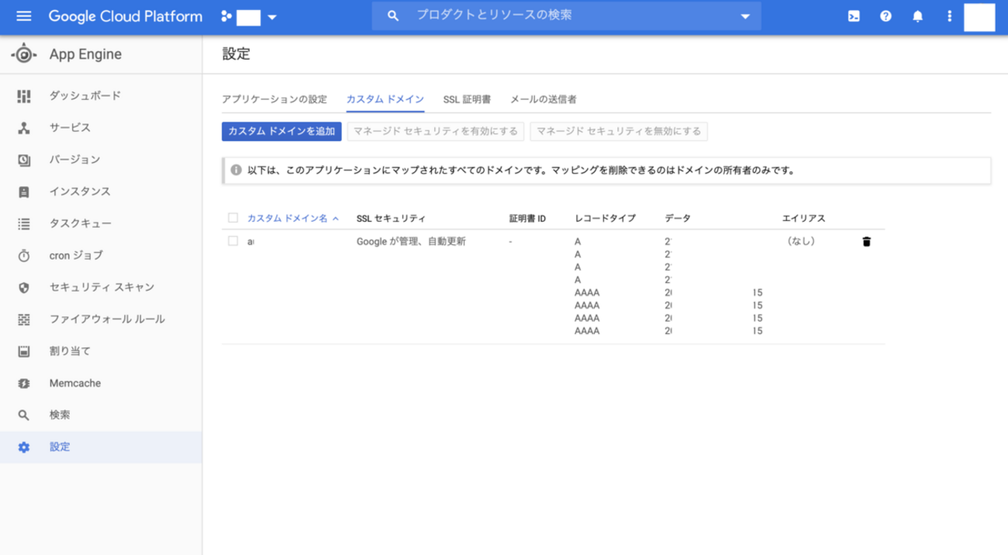This screenshot has width=1008, height=555.
Task: Click the ファイアウォール ルール icon
Action: click(x=24, y=319)
